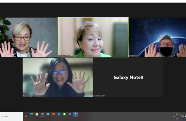Open Microsoft Word from the taskbar
186x121 pixels.
pos(70,114)
